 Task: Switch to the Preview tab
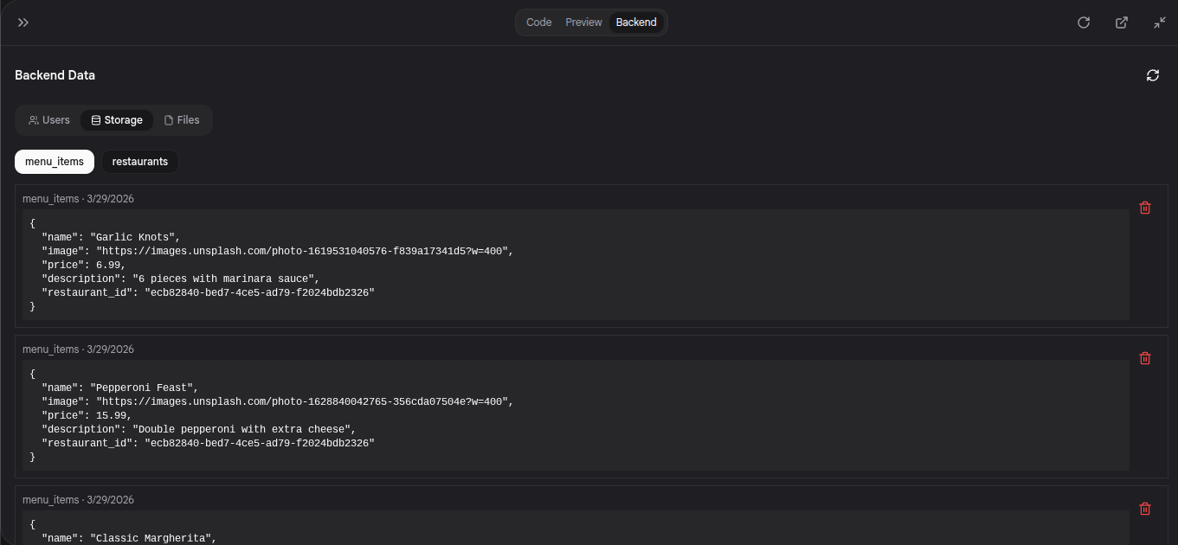583,22
